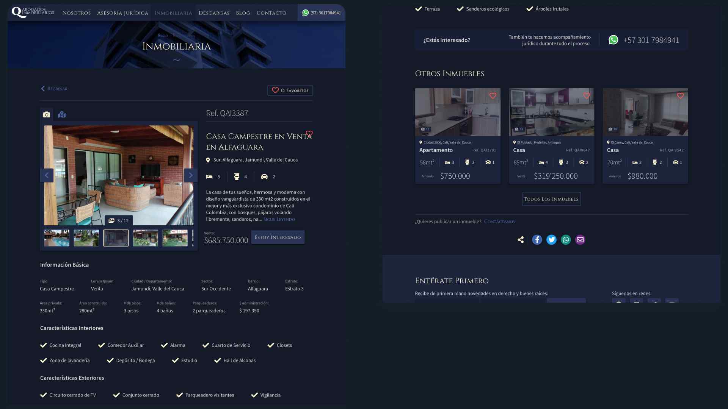
Task: Select the pool photo thumbnail
Action: (56, 238)
